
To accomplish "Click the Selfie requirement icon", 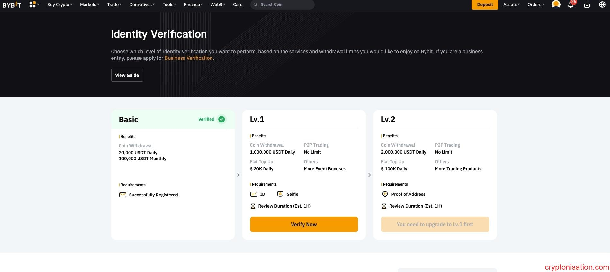I will tap(280, 194).
